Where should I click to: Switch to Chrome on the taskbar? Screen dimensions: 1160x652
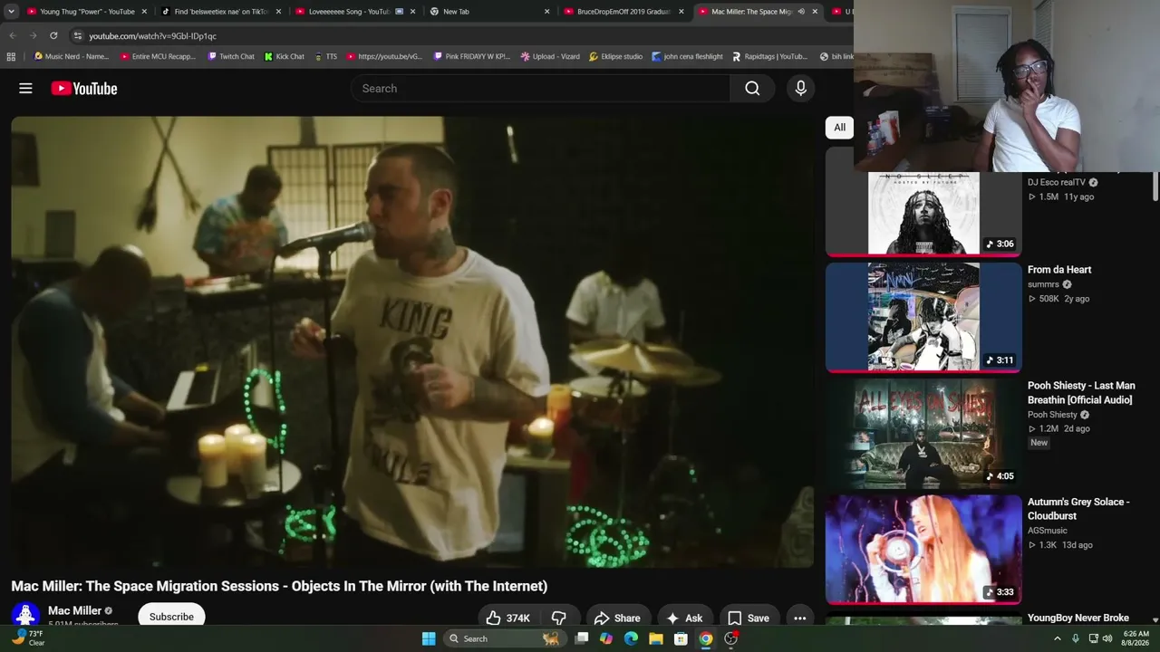[705, 638]
